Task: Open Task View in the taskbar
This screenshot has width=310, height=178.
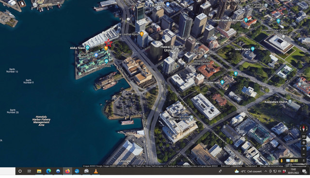Action: click(x=29, y=171)
